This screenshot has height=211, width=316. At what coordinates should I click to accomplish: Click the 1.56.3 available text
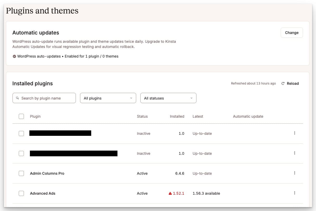tap(206, 193)
